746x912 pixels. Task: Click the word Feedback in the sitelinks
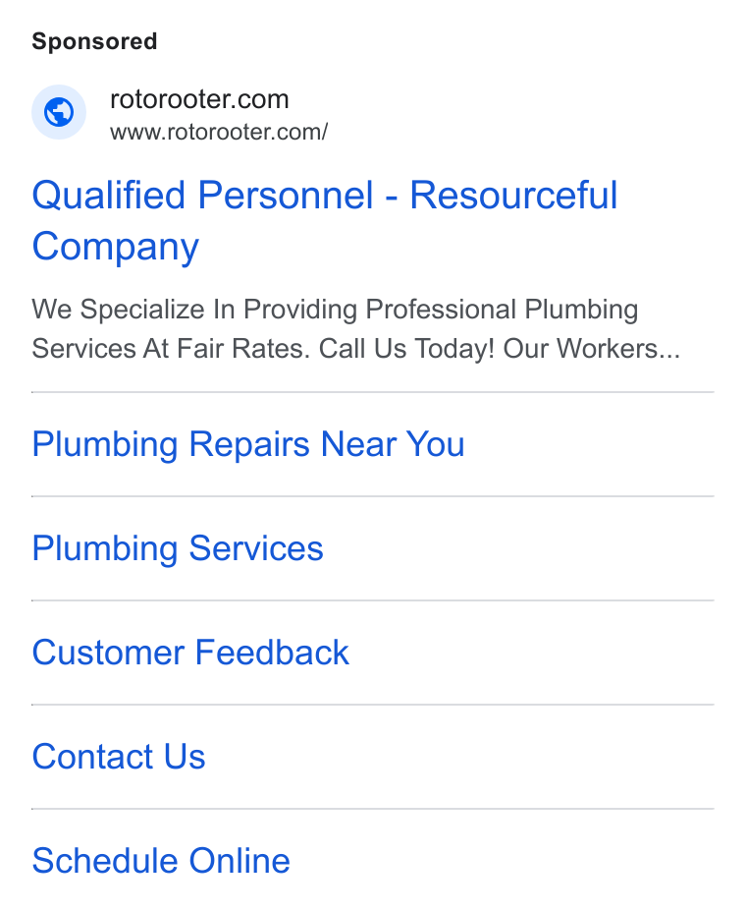point(272,653)
